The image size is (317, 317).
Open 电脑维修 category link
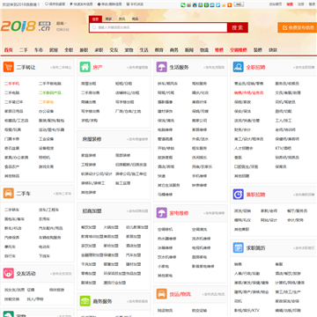coord(166,129)
